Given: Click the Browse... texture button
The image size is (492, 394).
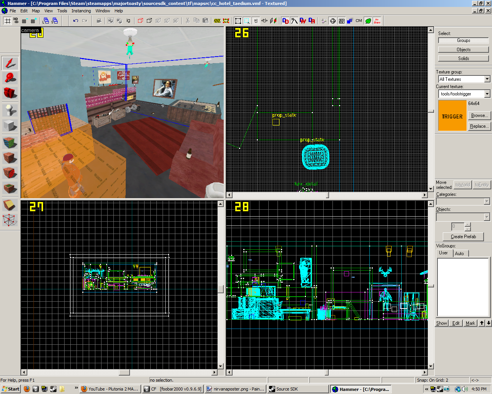Looking at the screenshot, I should pos(479,115).
